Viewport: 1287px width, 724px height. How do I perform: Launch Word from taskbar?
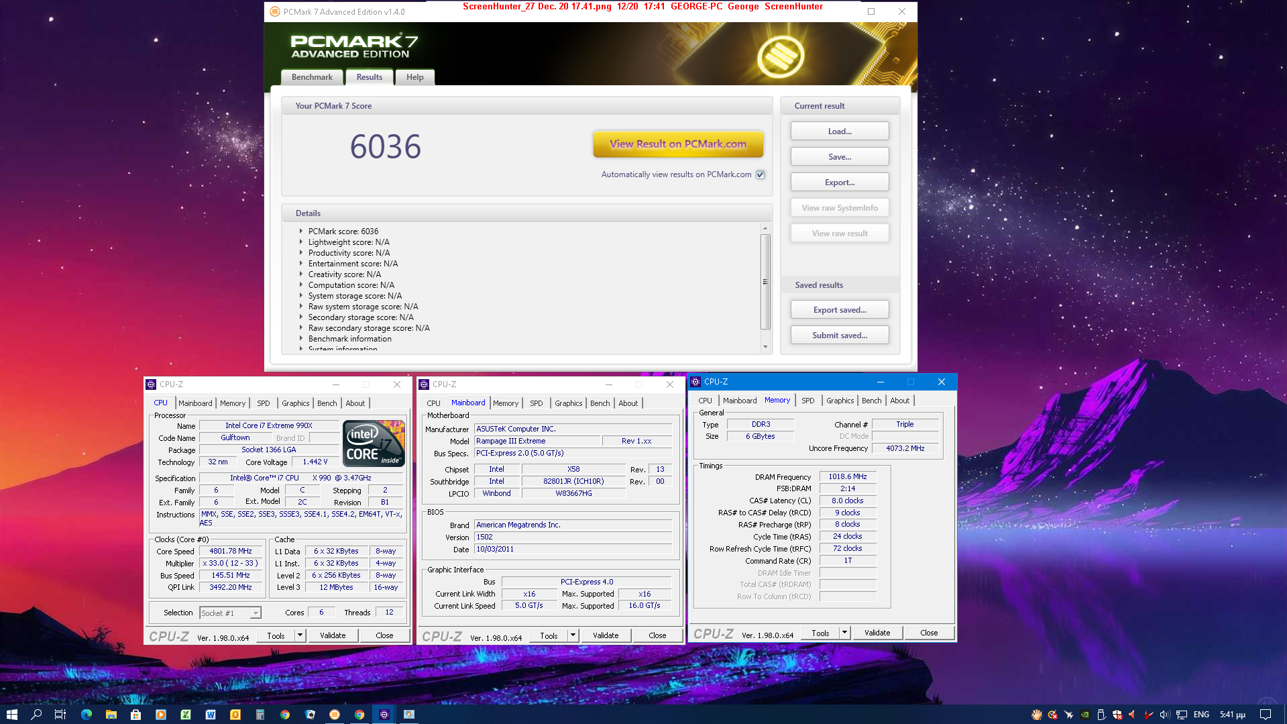tap(210, 715)
